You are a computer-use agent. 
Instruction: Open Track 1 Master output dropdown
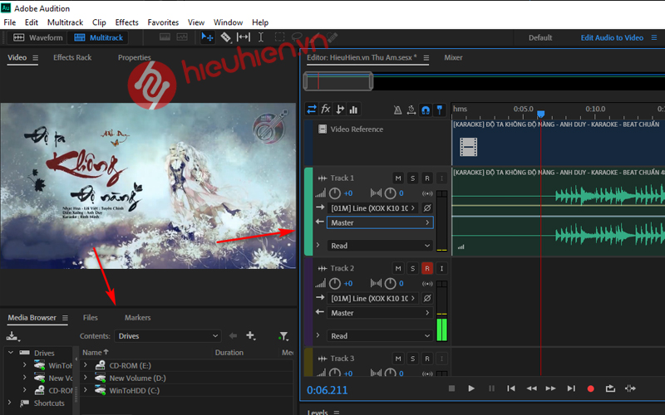380,222
